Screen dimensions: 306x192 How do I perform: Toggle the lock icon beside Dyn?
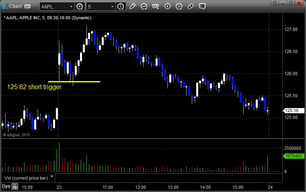(15, 186)
